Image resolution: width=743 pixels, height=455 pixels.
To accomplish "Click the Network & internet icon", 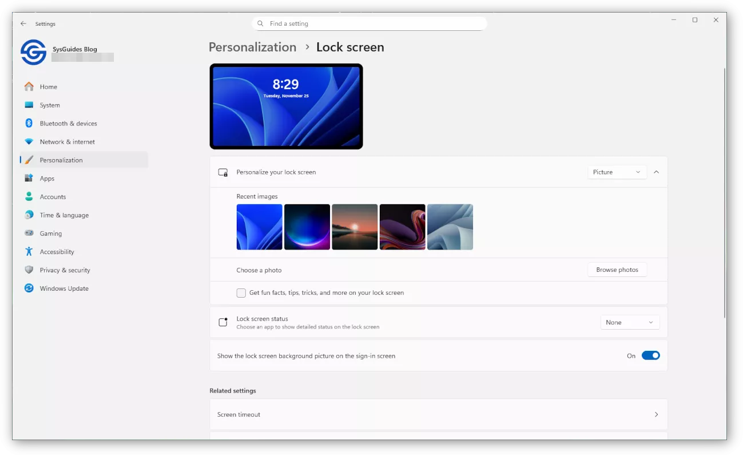I will [x=29, y=141].
